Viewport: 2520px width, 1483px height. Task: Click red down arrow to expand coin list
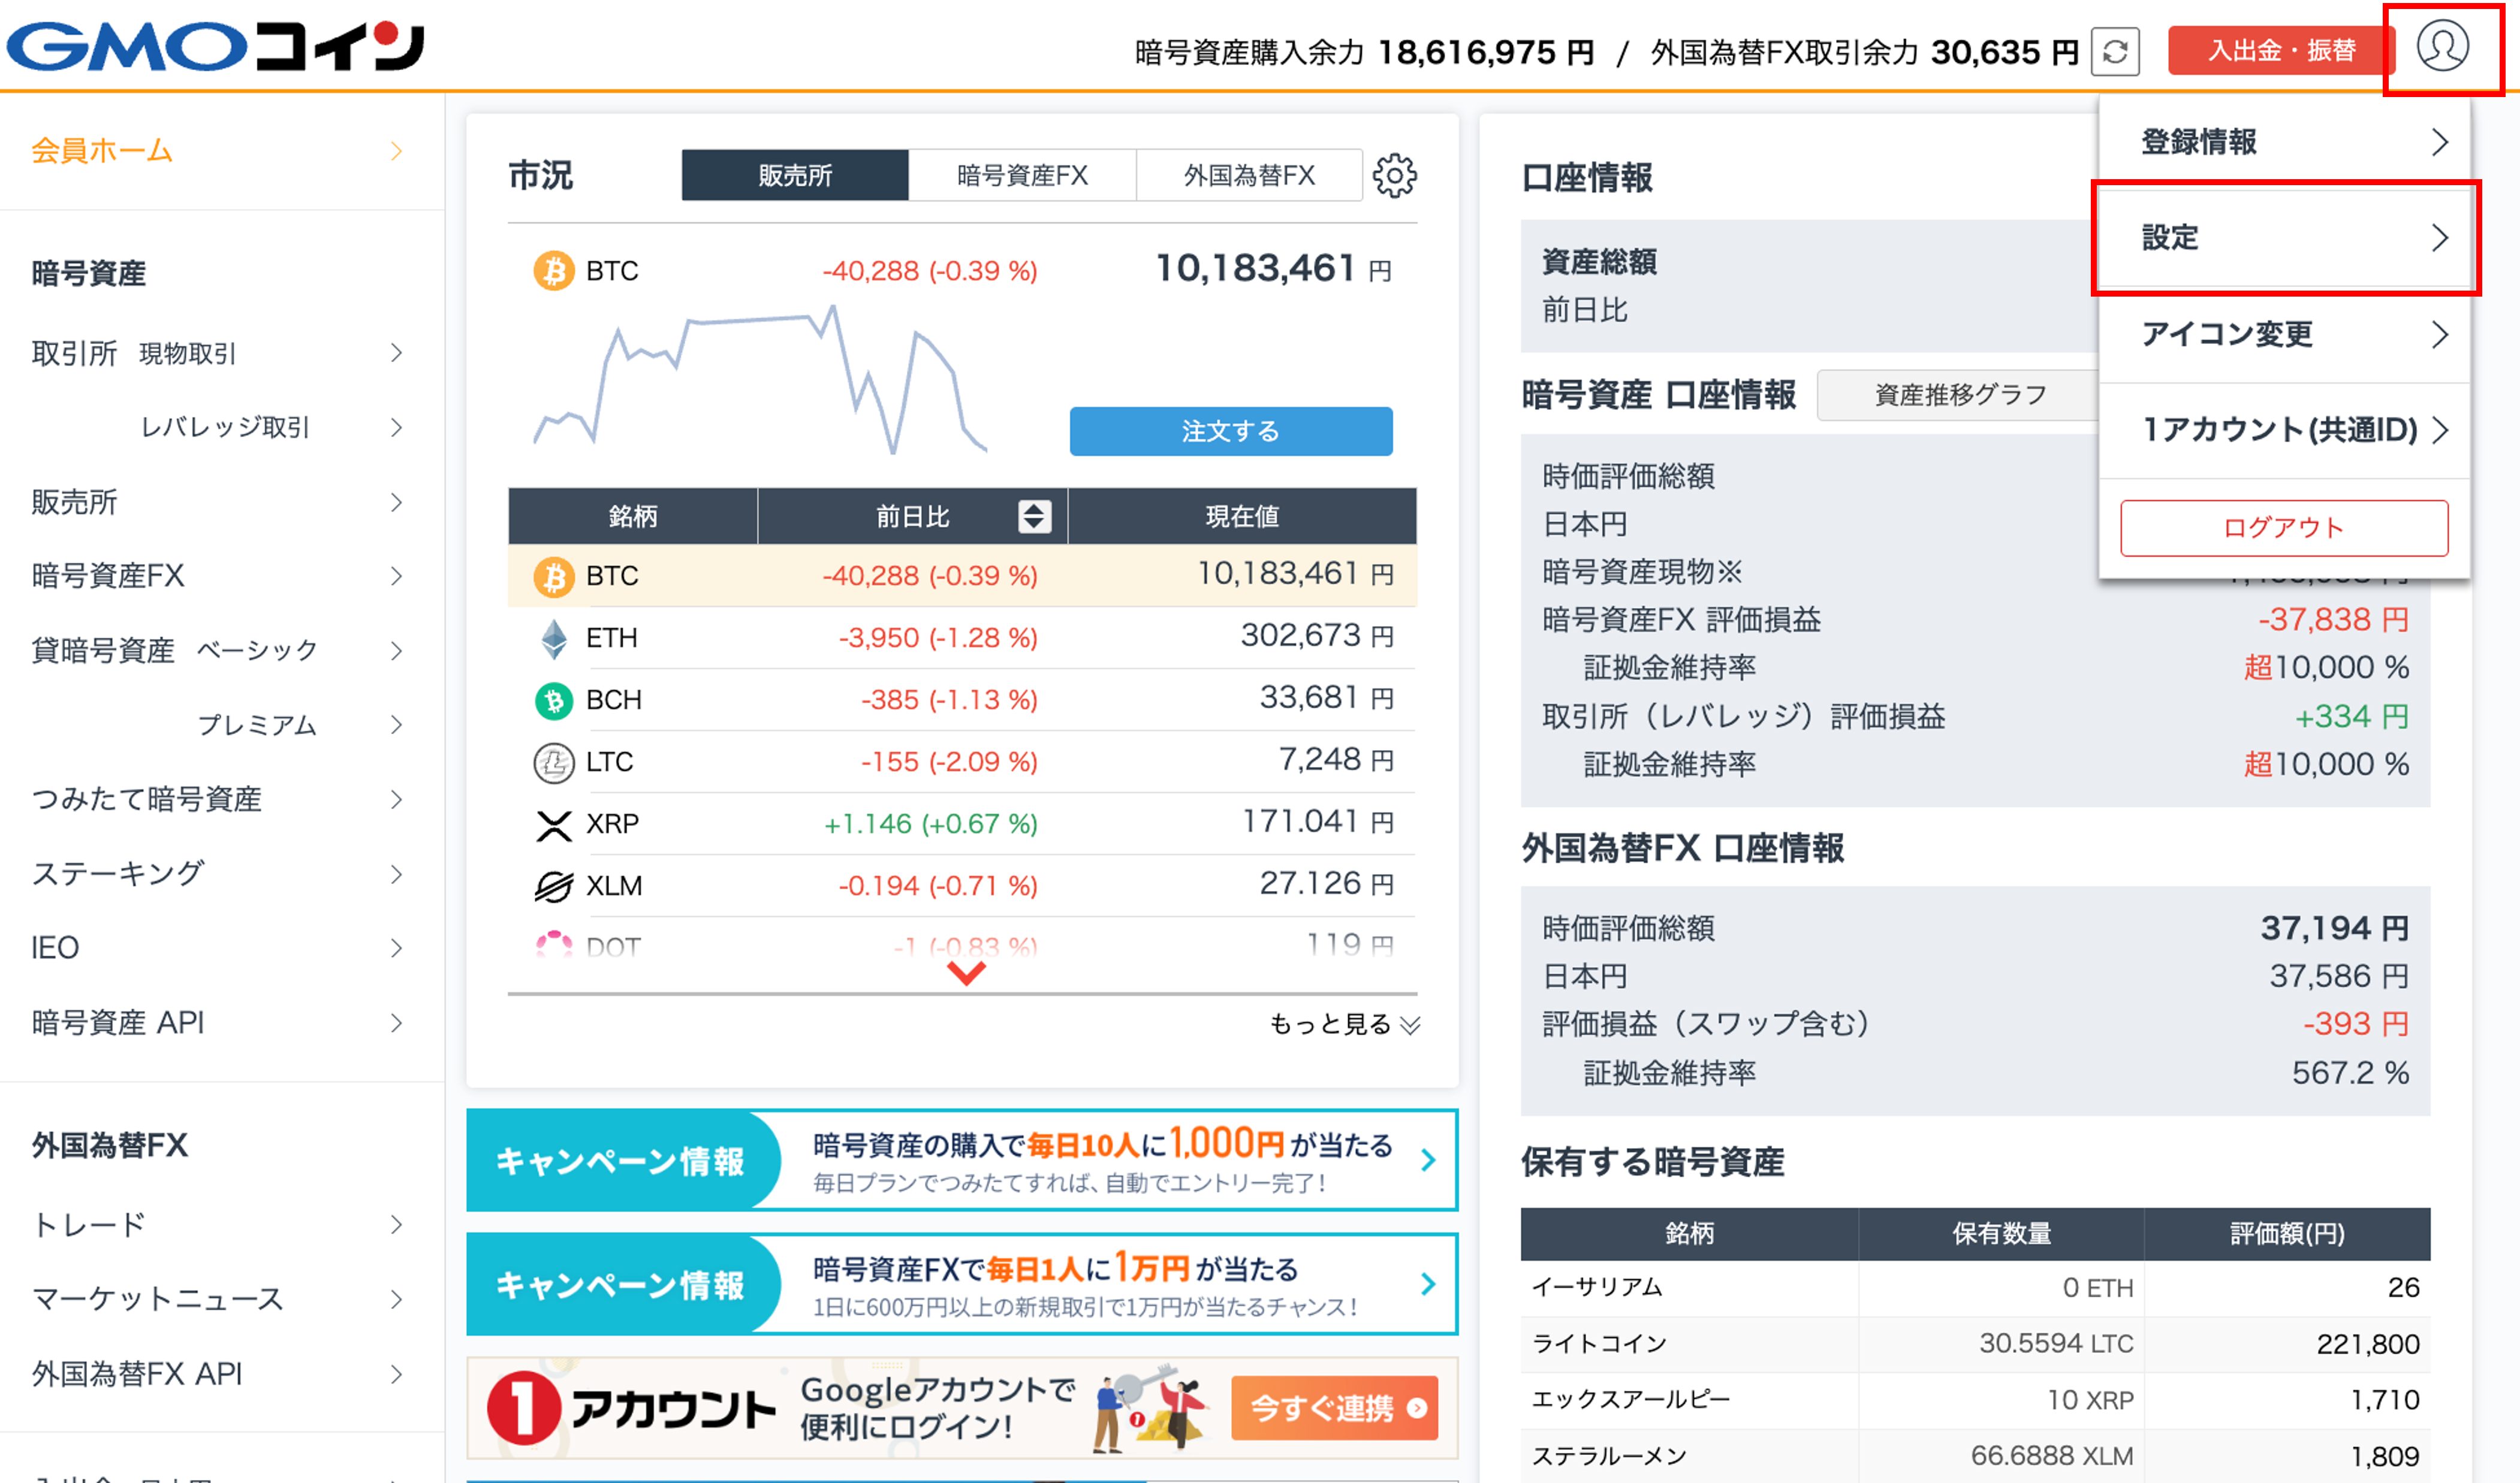[x=966, y=972]
